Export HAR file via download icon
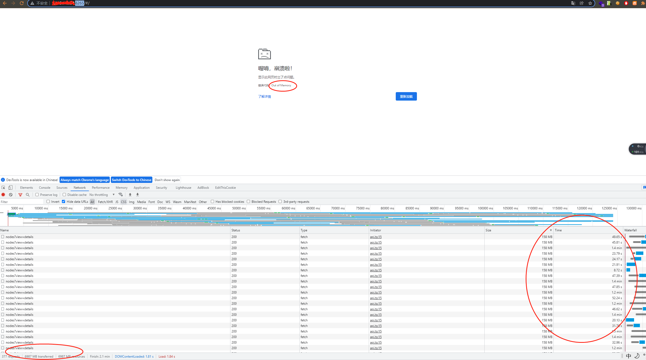Screen dimensions: 646x360 [137, 195]
